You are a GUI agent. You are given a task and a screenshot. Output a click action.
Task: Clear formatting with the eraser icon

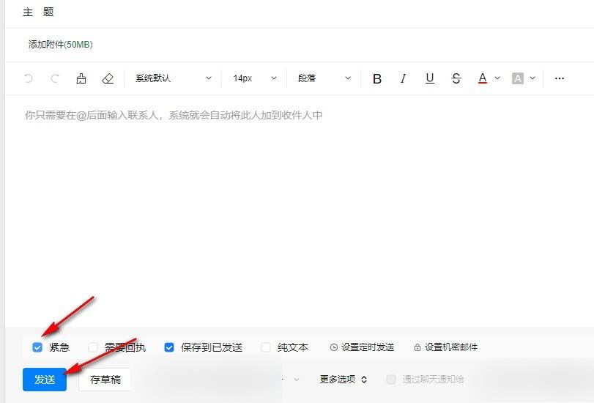pyautogui.click(x=108, y=78)
